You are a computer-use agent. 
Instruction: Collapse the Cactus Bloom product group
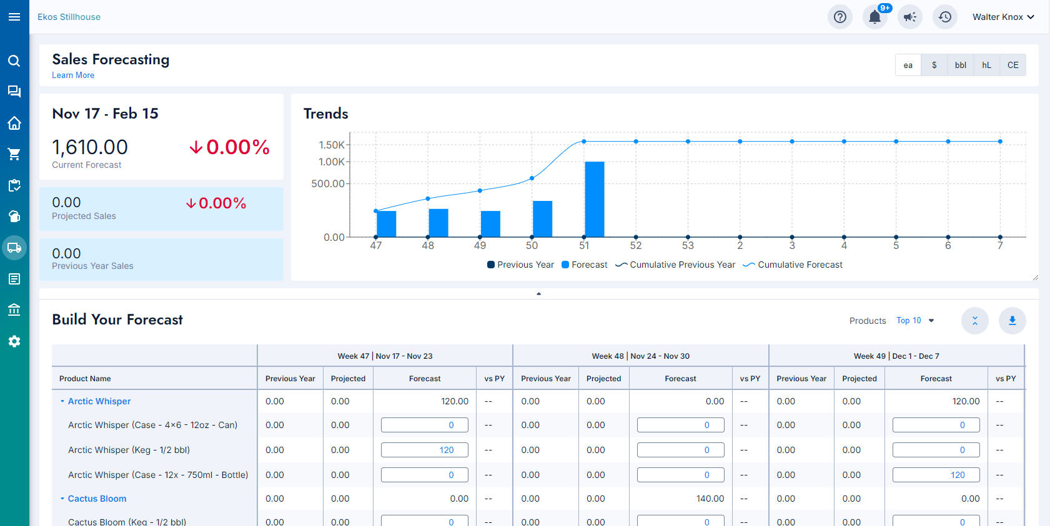[62, 499]
